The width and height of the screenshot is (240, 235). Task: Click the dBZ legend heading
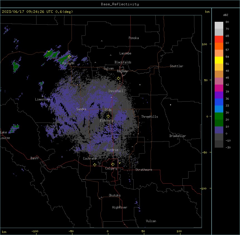[x=226, y=15]
